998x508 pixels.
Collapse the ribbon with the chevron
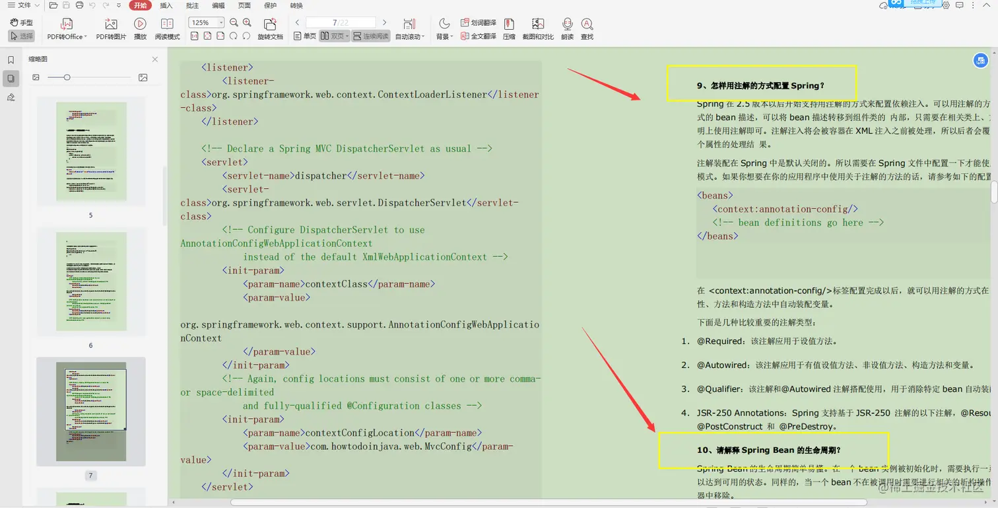point(987,5)
